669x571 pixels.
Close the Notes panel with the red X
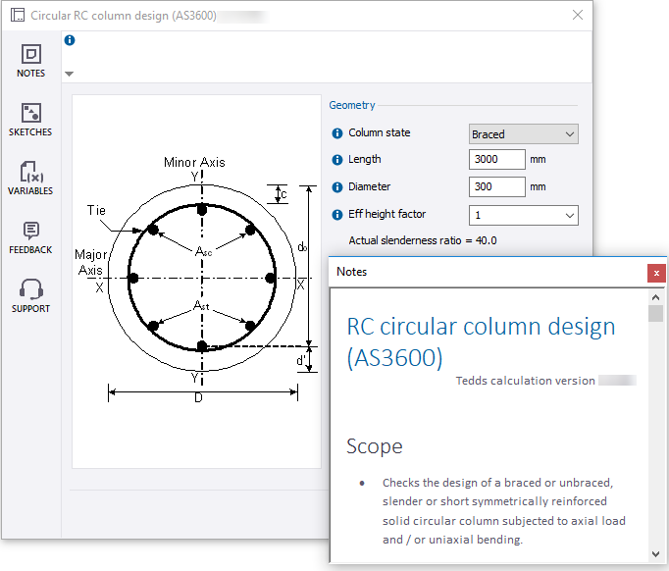pyautogui.click(x=656, y=273)
